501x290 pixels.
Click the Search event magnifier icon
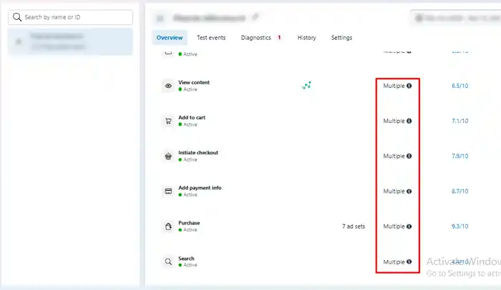pos(168,261)
